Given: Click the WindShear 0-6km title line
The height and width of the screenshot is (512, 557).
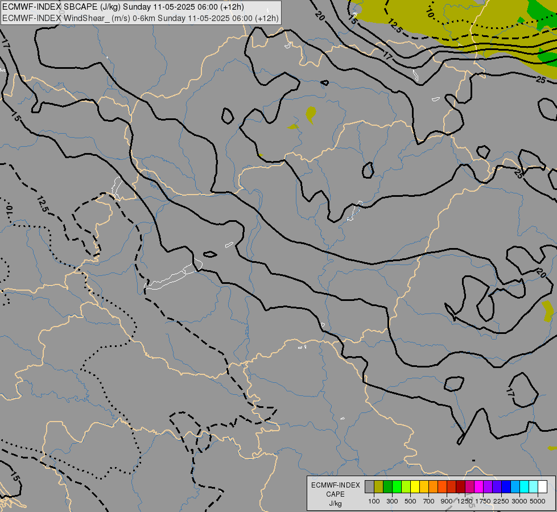Looking at the screenshot, I should point(141,18).
